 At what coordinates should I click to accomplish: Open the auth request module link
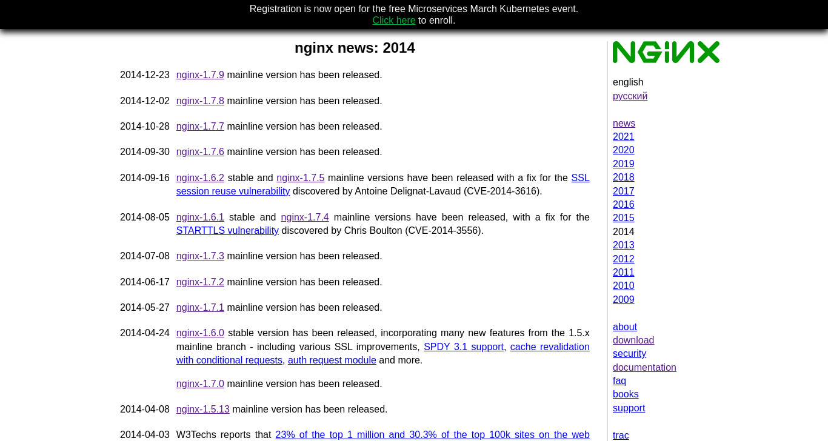pos(332,360)
